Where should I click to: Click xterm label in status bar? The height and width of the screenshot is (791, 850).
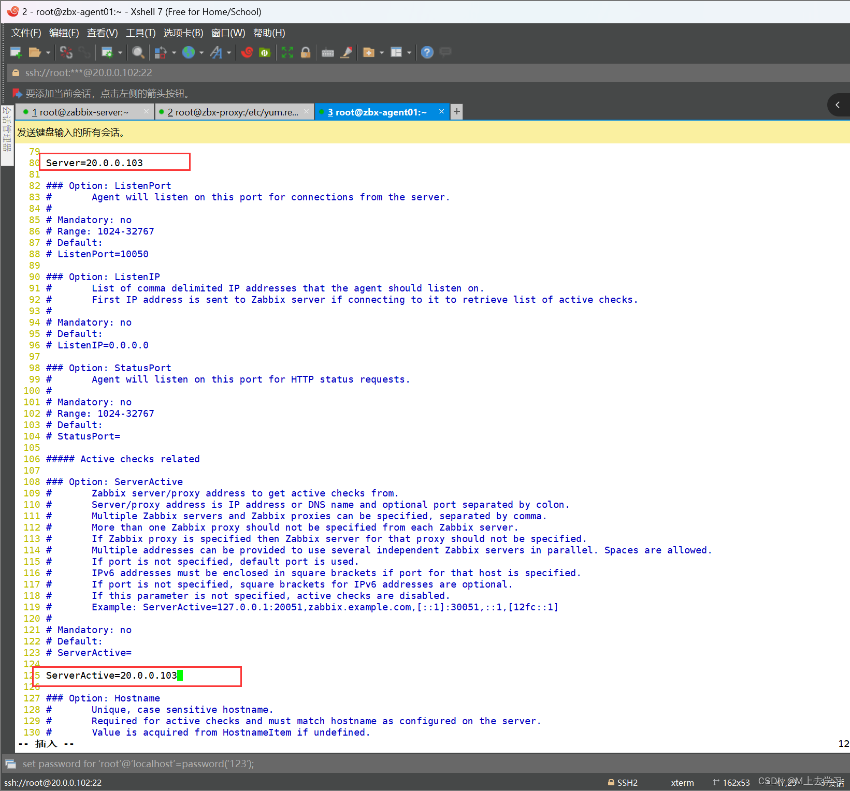pos(682,783)
